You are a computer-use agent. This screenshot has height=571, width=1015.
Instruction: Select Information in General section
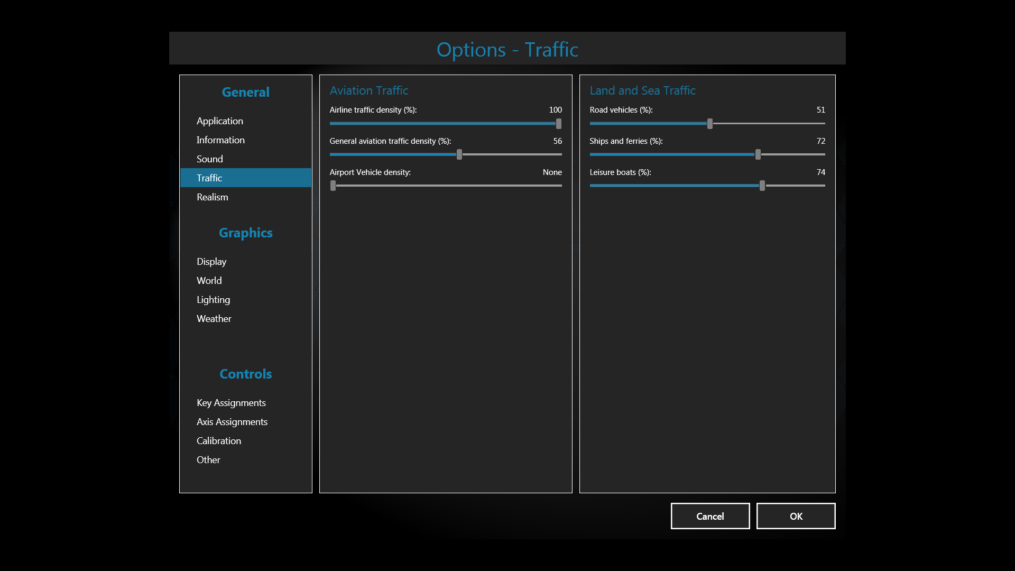pyautogui.click(x=220, y=140)
